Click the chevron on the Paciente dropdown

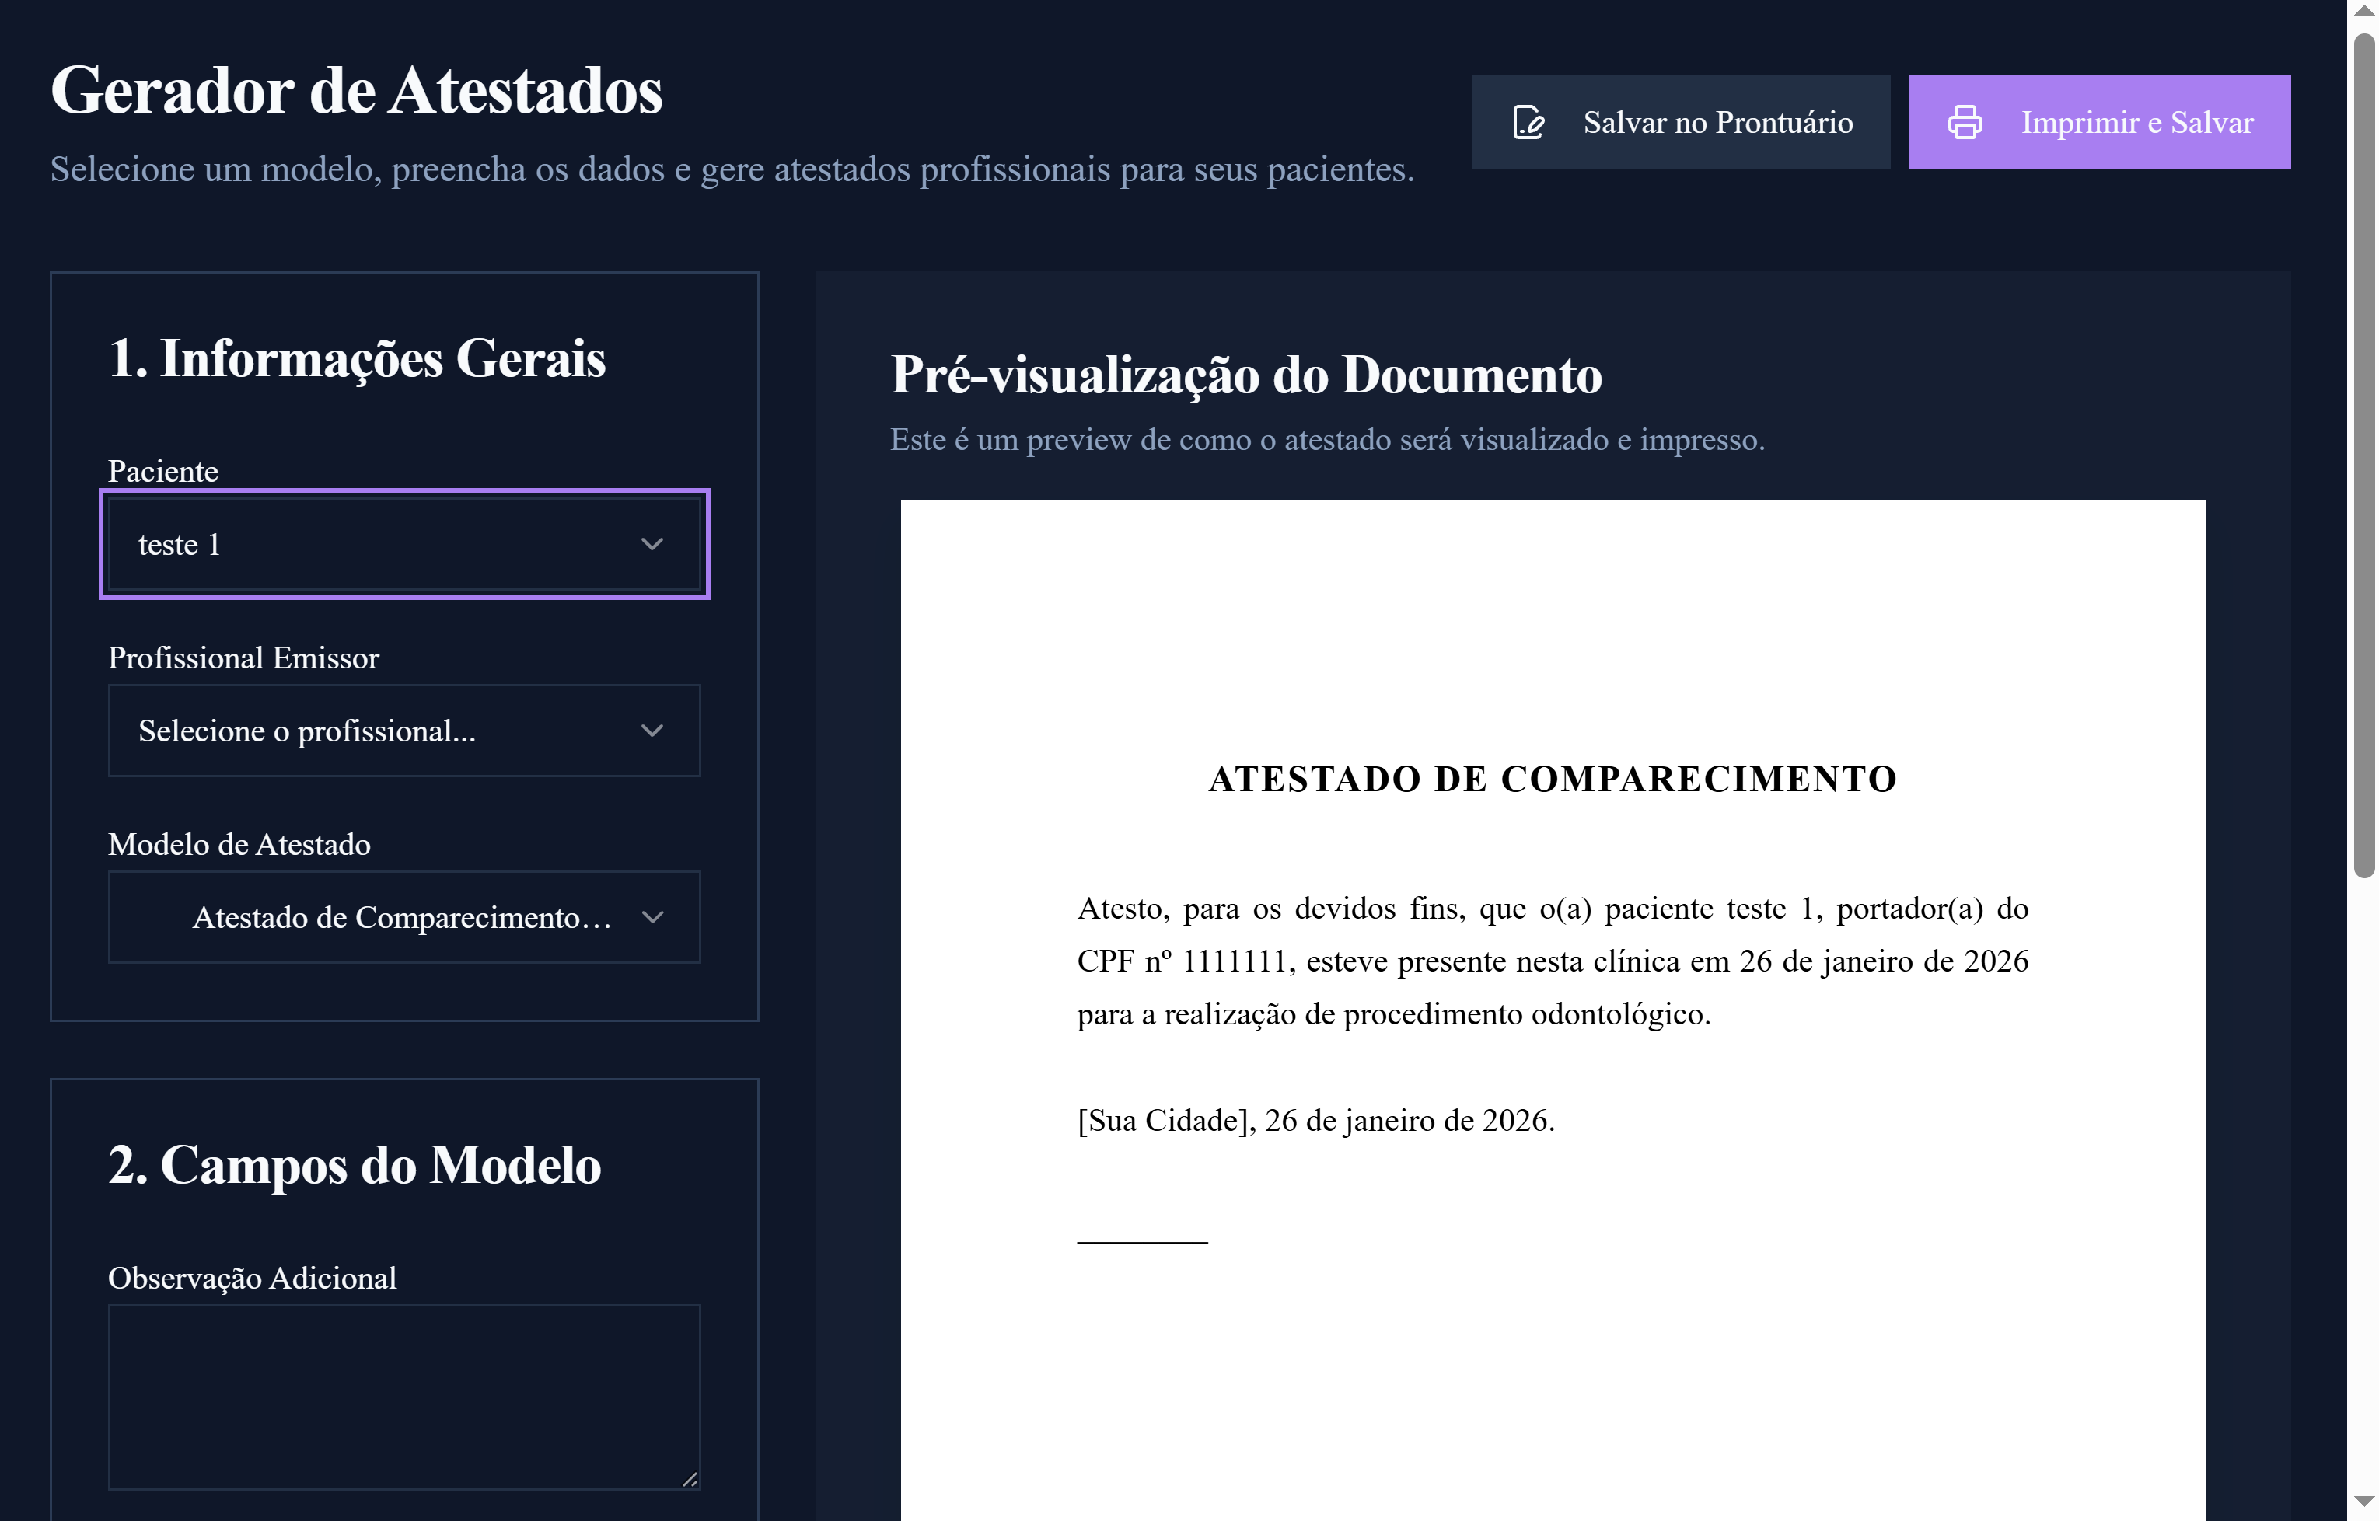[x=652, y=544]
